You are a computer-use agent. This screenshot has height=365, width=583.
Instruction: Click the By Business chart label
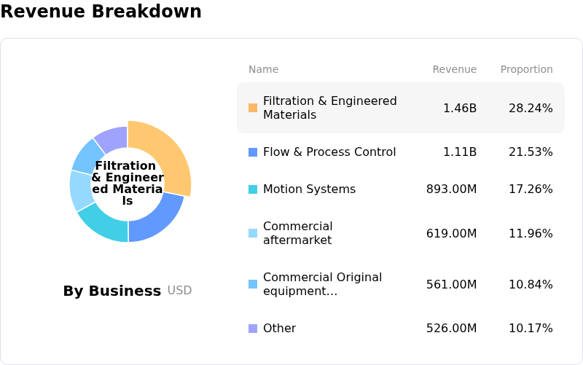click(x=111, y=291)
